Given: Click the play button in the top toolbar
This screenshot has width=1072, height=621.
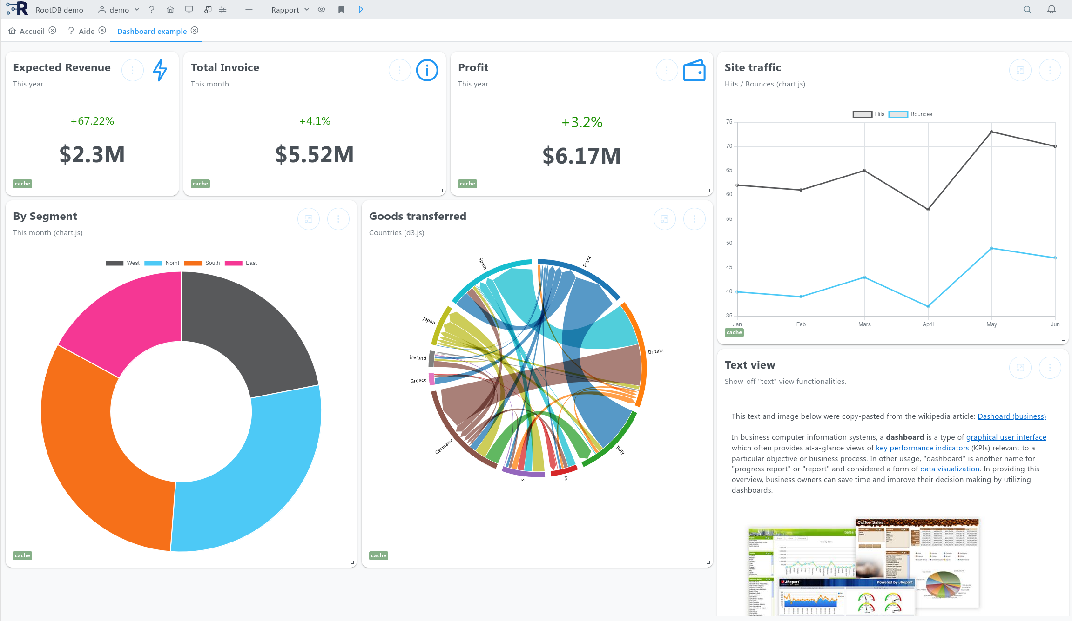Looking at the screenshot, I should [x=361, y=10].
